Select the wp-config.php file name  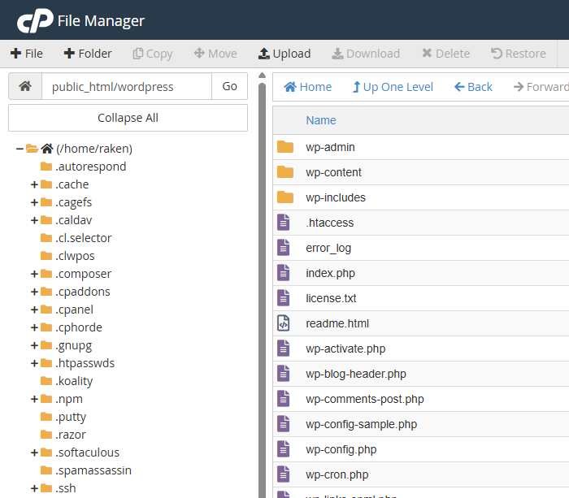(341, 450)
